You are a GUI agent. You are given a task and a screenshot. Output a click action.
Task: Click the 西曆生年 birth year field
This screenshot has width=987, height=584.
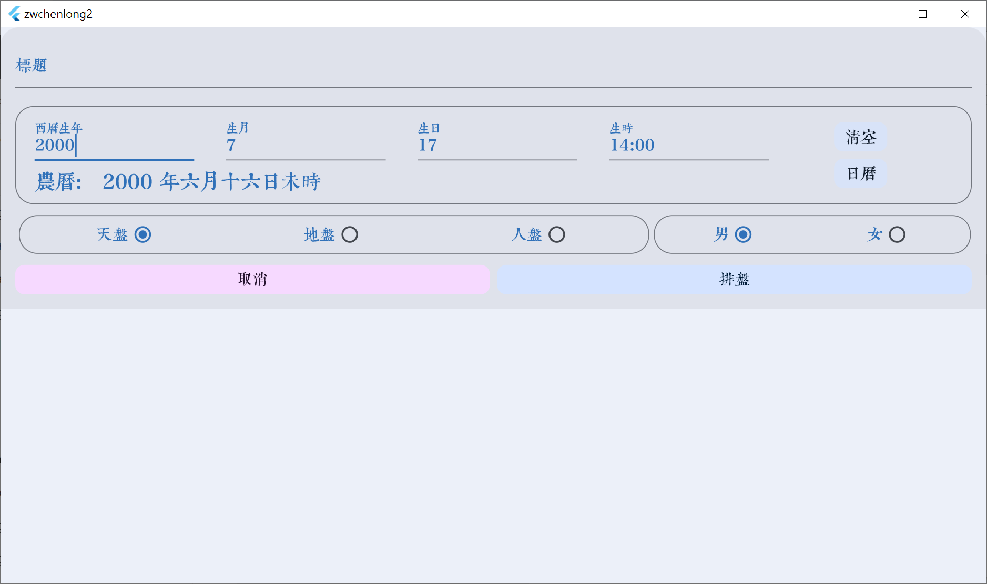[114, 145]
